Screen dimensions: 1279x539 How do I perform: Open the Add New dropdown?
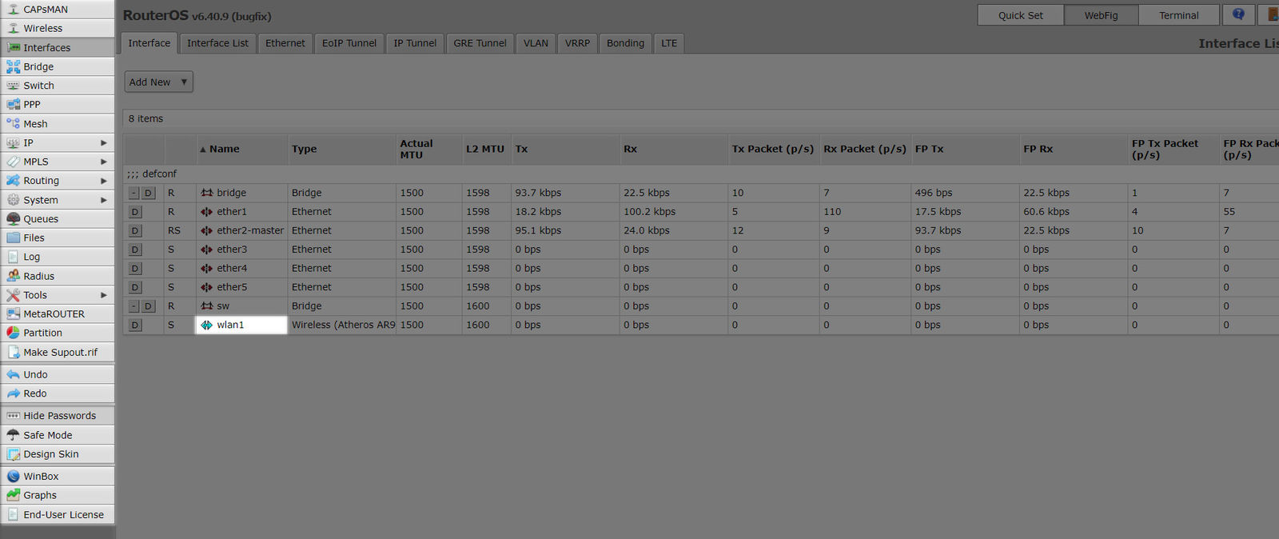click(158, 82)
